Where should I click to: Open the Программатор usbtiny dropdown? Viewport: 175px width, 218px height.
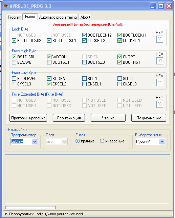pyautogui.click(x=35, y=142)
